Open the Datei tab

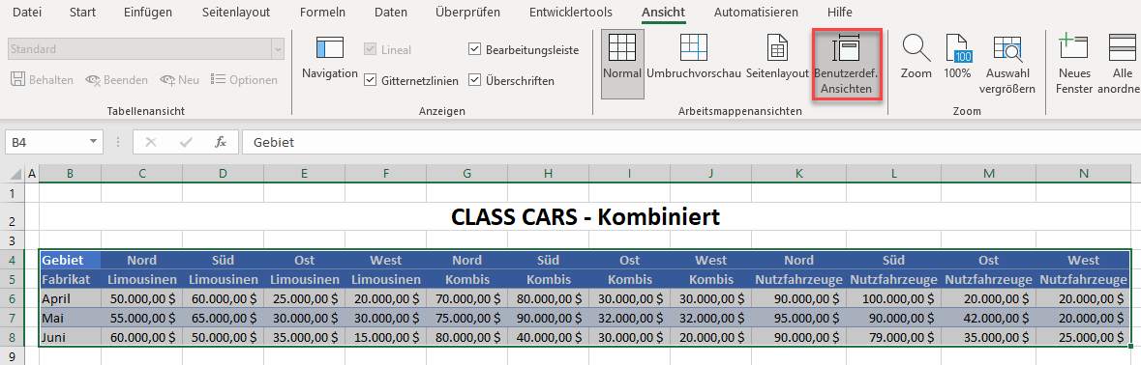tap(27, 13)
